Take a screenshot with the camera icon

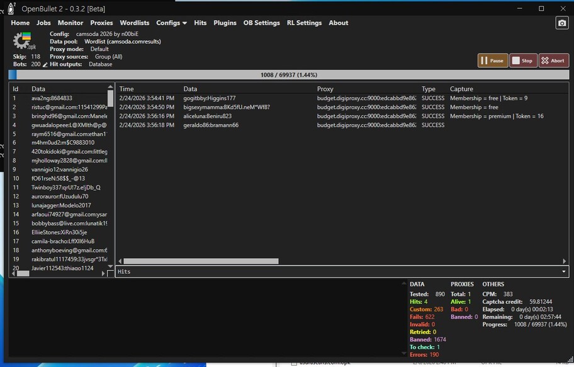pyautogui.click(x=562, y=23)
